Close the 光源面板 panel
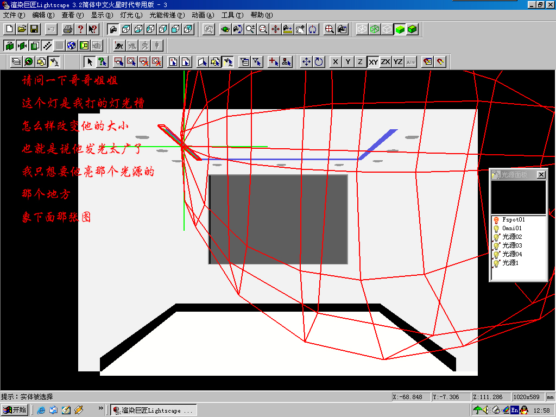556x417 pixels. 541,174
